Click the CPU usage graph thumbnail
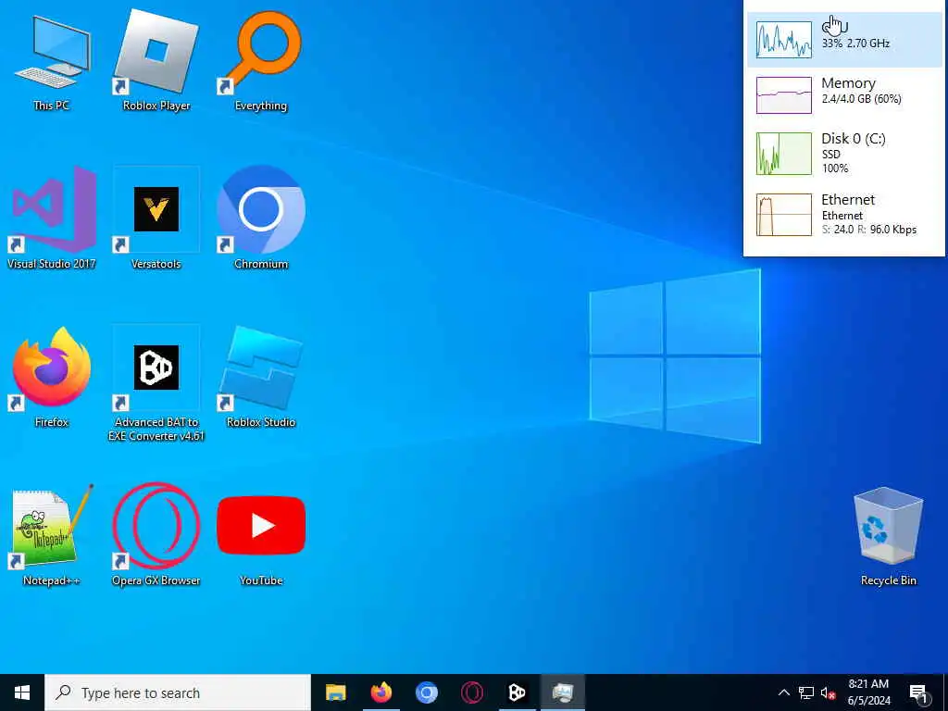 (784, 39)
